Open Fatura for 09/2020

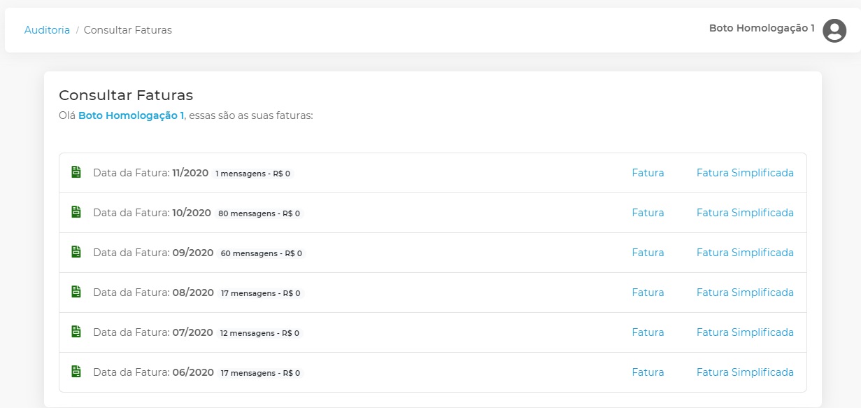click(x=648, y=253)
